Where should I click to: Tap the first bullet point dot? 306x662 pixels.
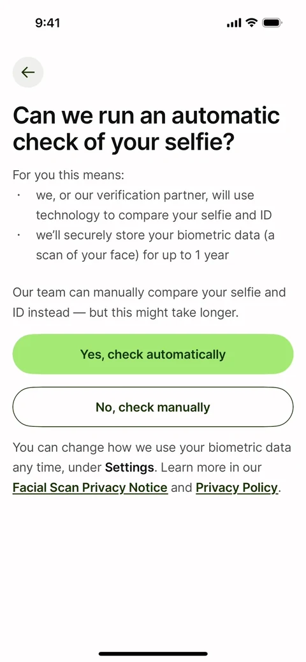coord(18,196)
